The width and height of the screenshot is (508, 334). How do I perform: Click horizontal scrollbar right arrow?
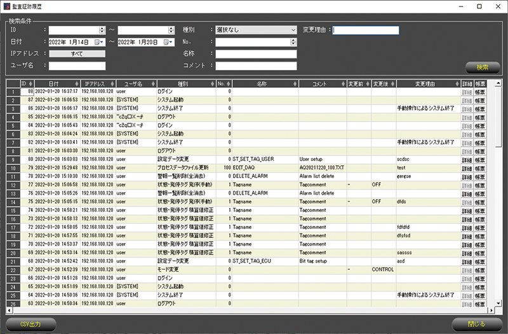click(491, 310)
